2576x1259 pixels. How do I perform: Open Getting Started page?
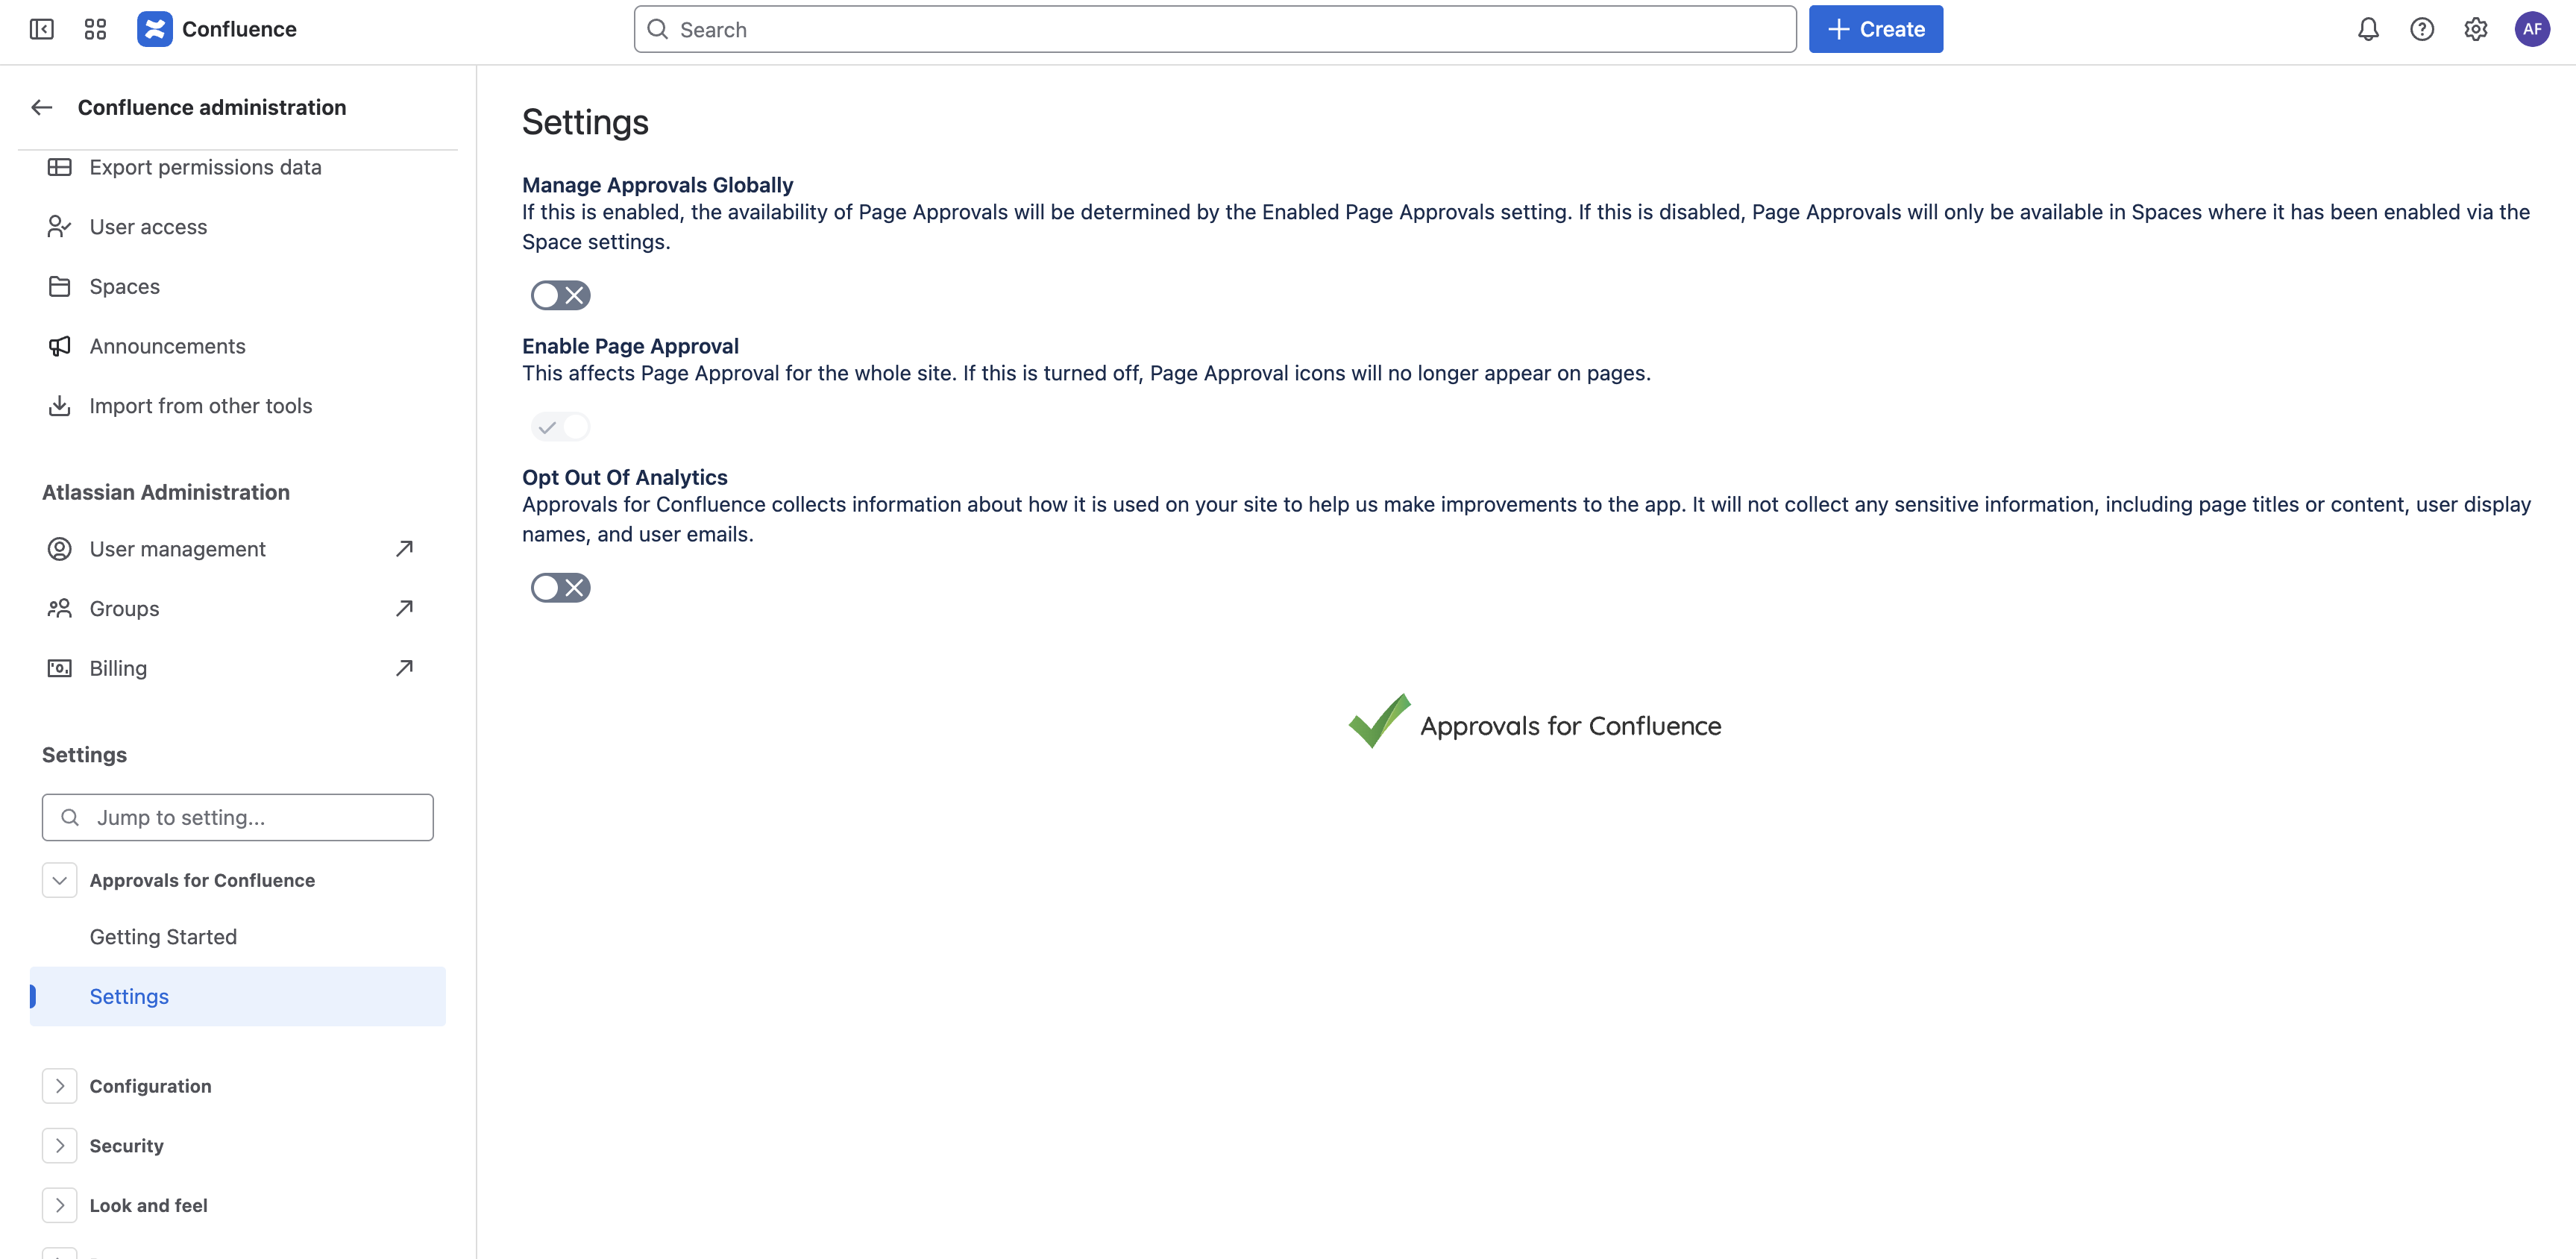point(163,936)
